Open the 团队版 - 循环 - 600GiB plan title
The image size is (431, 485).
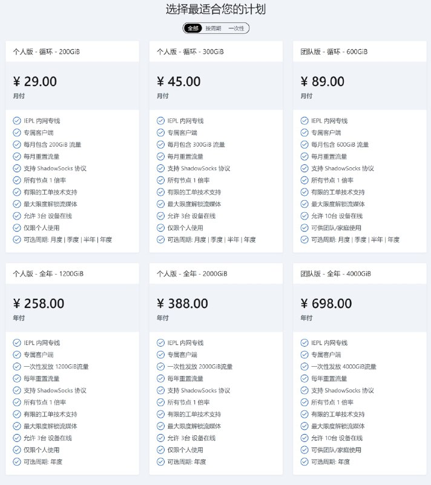pyautogui.click(x=334, y=52)
